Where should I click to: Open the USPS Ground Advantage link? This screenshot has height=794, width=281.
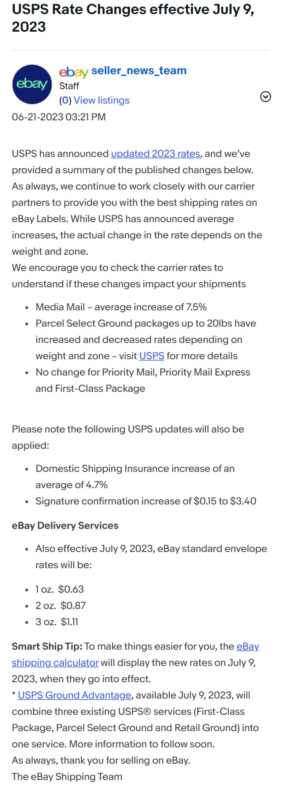point(75,695)
